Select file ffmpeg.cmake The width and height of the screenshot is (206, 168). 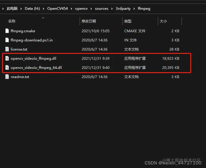pyautogui.click(x=23, y=31)
